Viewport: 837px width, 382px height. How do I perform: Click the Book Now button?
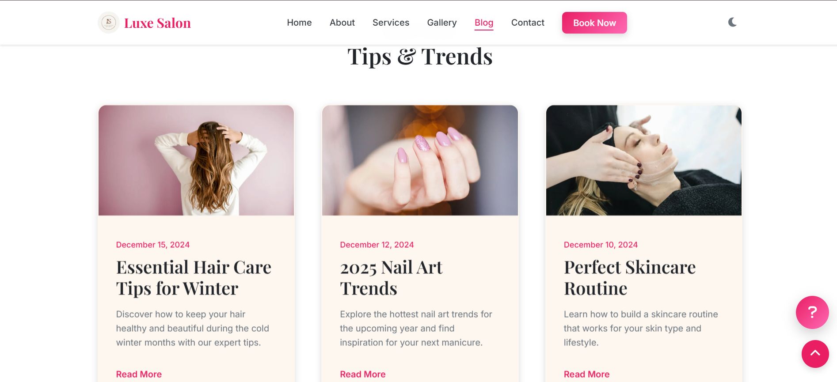(x=594, y=23)
